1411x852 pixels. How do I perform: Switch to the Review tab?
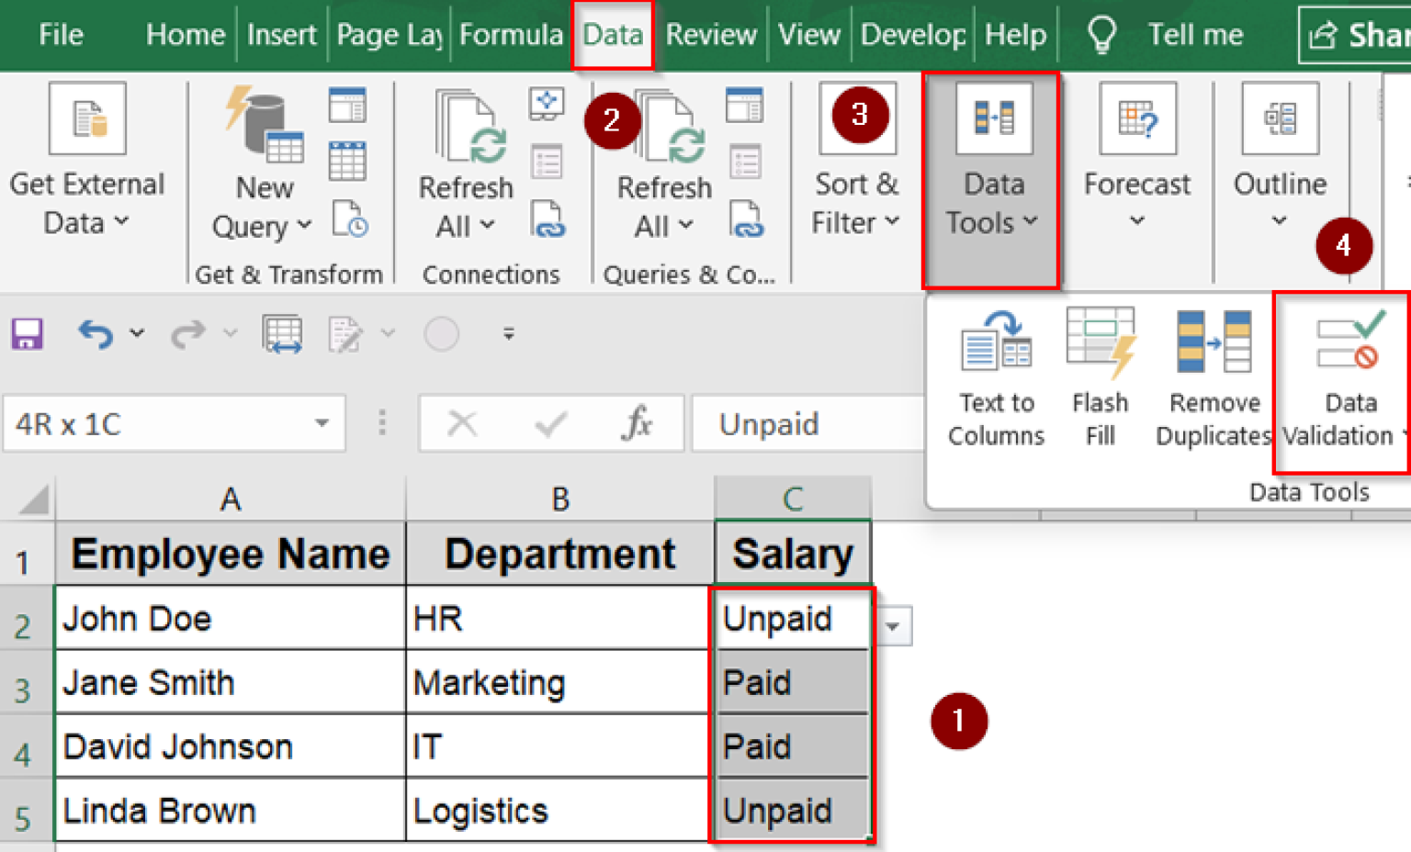tap(711, 35)
